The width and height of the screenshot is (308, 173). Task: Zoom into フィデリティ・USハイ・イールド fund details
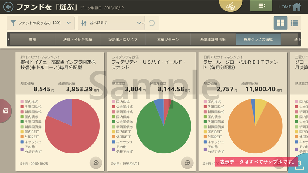(187, 163)
